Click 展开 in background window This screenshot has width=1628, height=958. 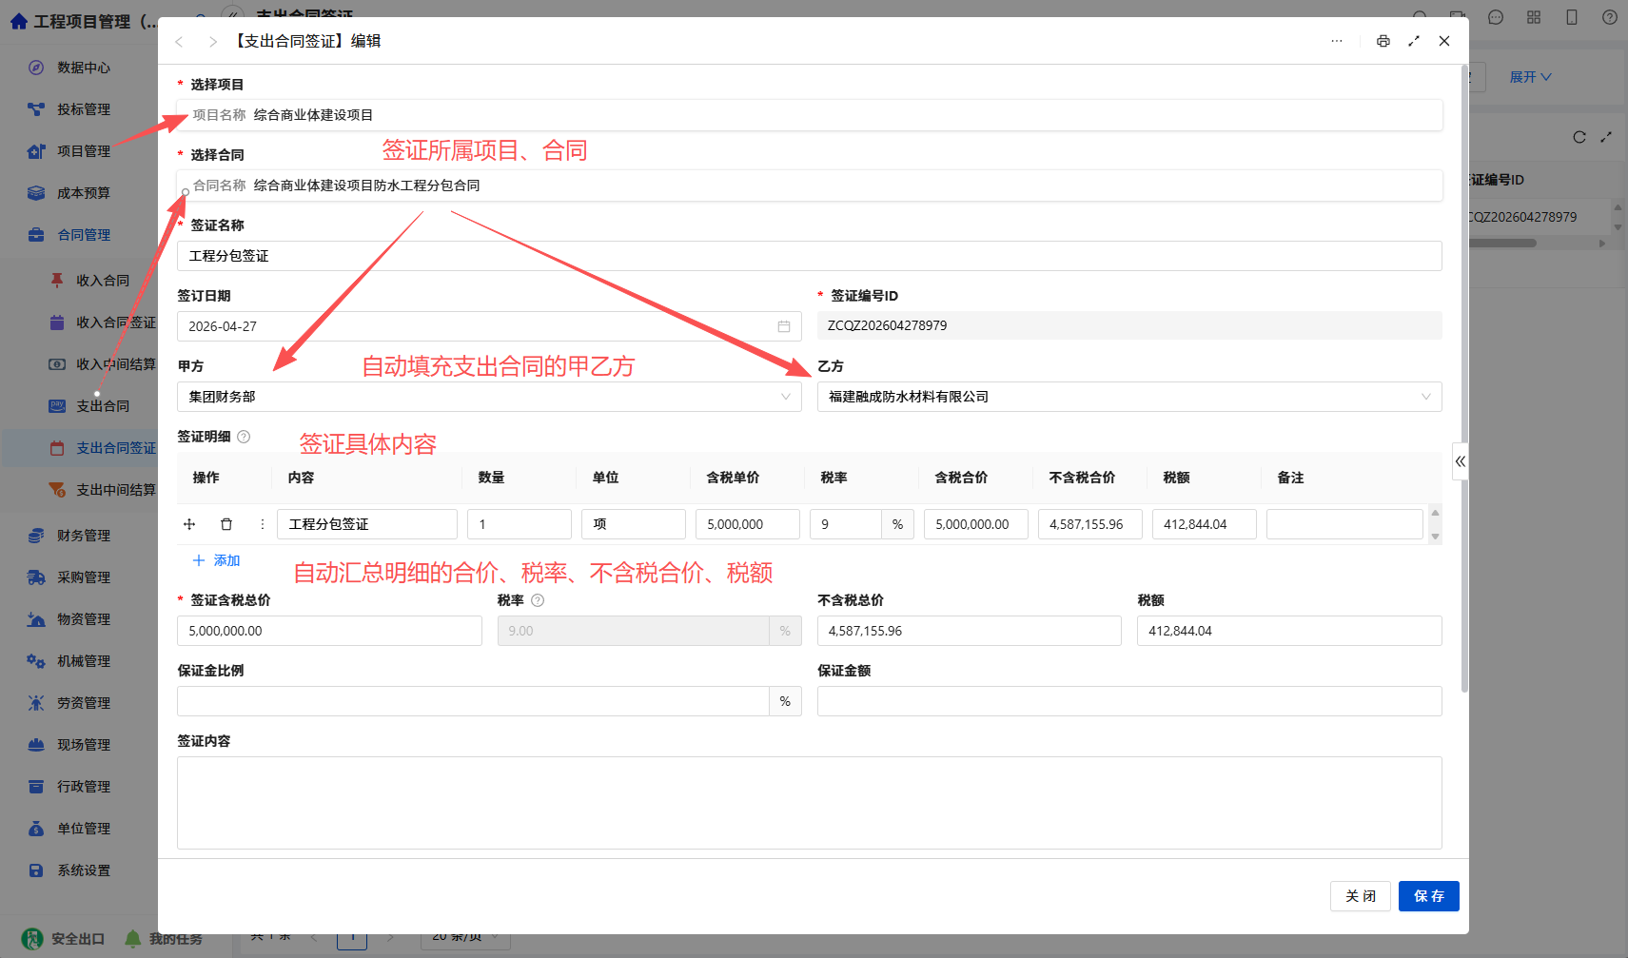pyautogui.click(x=1530, y=77)
